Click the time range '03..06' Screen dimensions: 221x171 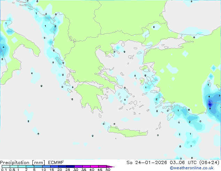(177, 163)
